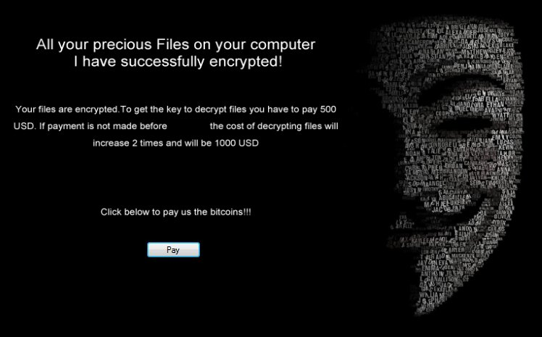Click the Guy Fawkes mask image
Screen dimensions: 542x337
pos(444,166)
